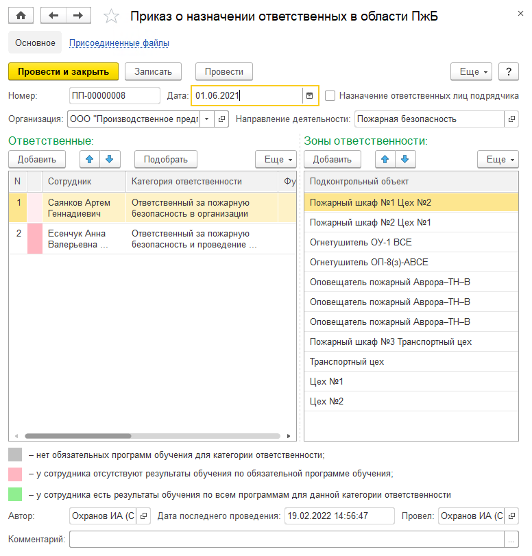Focus the Дата field with 01.06.2021
The width and height of the screenshot is (532, 556).
click(247, 95)
